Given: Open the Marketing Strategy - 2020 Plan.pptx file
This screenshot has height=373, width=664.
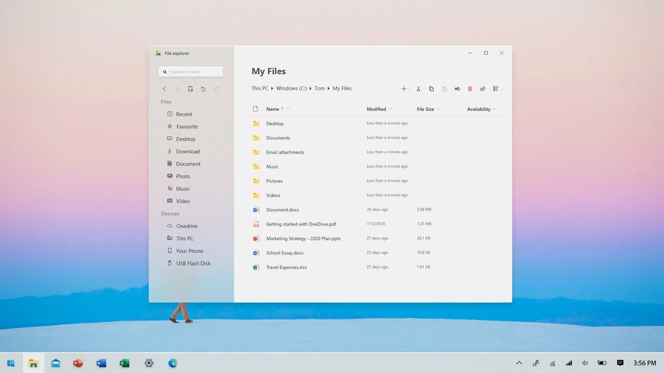Looking at the screenshot, I should (303, 238).
